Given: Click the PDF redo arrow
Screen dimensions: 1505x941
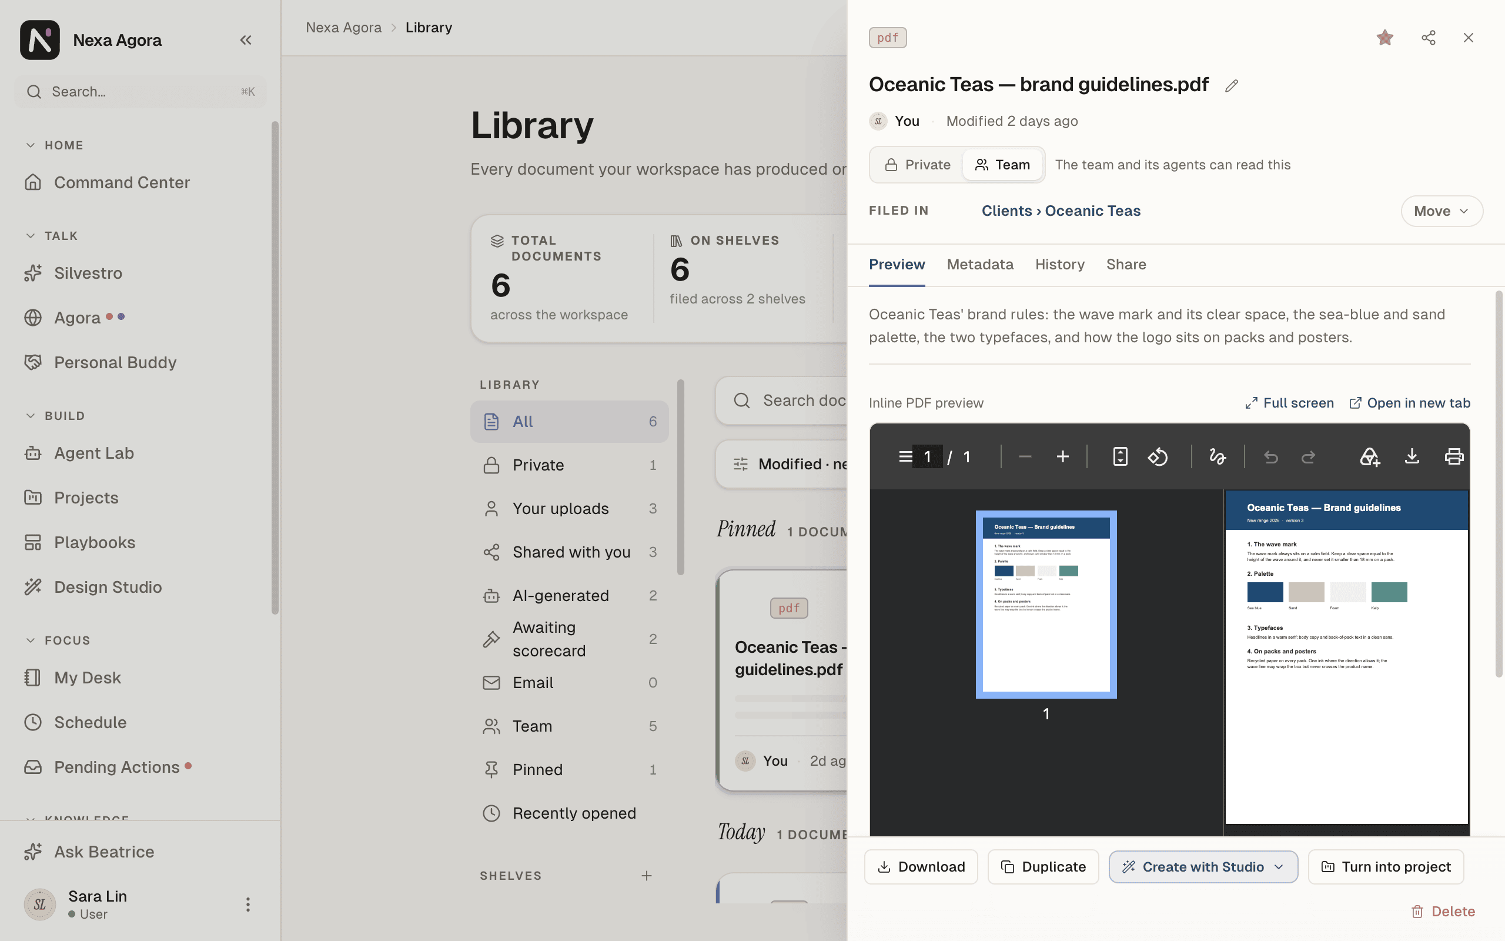Looking at the screenshot, I should click(x=1309, y=458).
